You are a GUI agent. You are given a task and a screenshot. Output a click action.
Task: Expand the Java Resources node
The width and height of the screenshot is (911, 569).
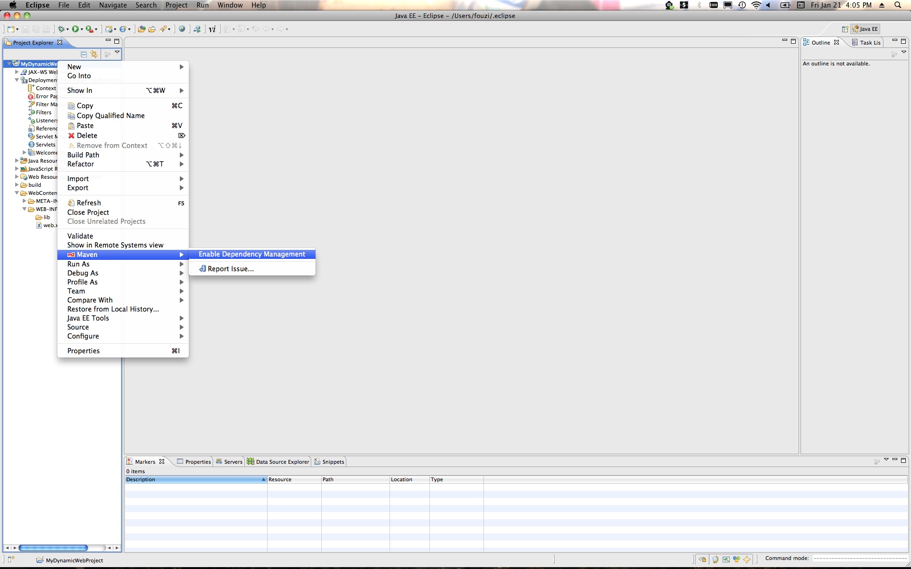coord(17,161)
